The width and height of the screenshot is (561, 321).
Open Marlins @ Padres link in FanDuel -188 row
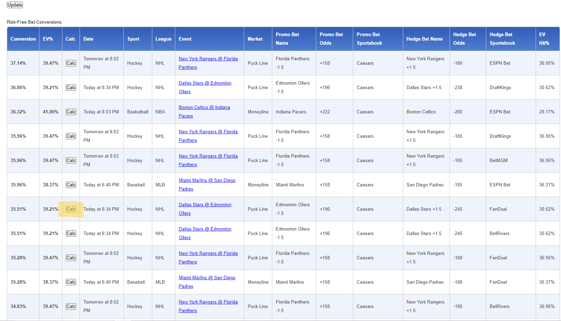click(207, 282)
